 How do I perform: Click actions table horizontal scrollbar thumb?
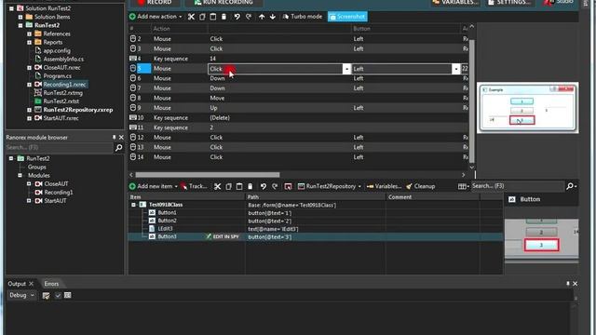208,175
